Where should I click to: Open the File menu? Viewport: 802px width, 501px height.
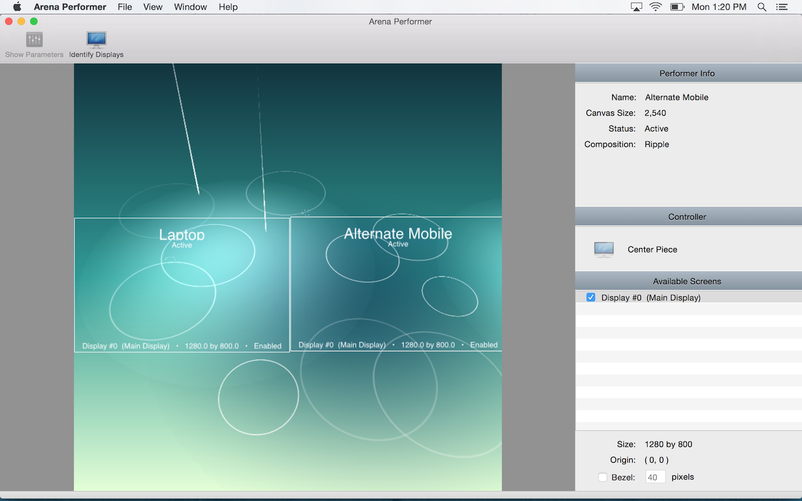point(125,7)
